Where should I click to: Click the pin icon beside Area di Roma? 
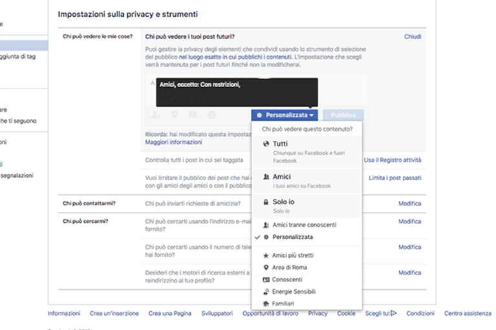(266, 267)
